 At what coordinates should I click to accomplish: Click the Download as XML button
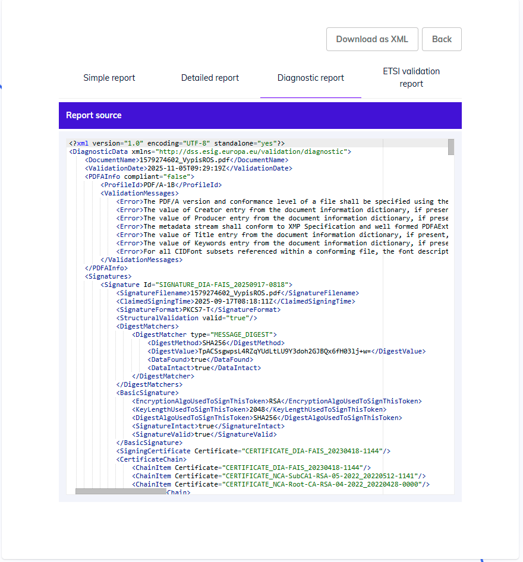(x=372, y=39)
